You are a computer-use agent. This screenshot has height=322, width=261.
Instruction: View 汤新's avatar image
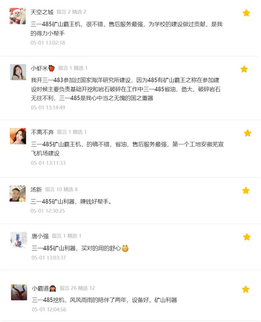(x=18, y=194)
